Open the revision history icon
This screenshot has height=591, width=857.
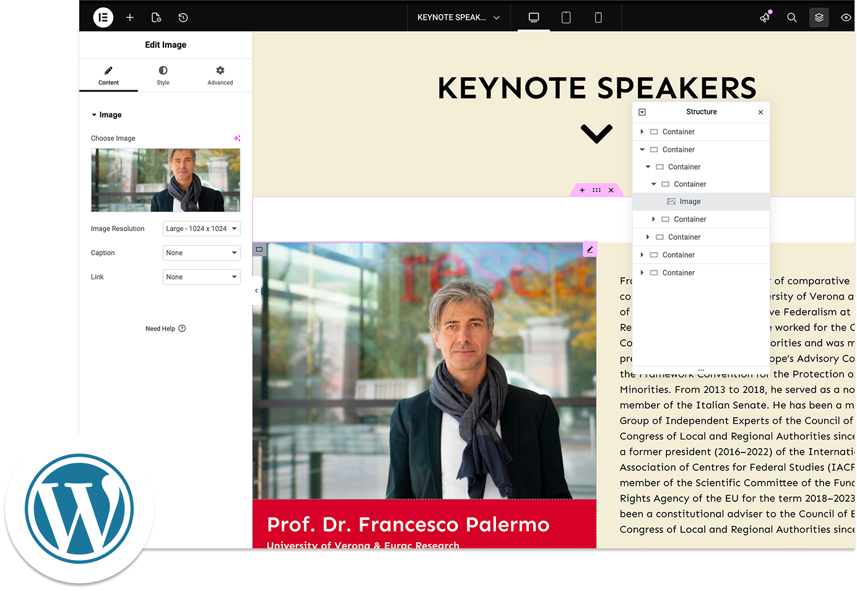(x=183, y=17)
